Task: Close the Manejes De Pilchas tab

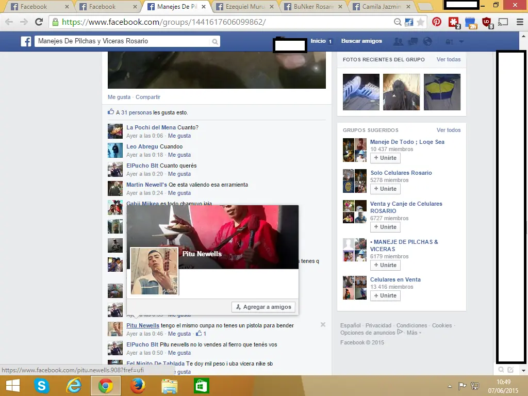Action: click(204, 6)
